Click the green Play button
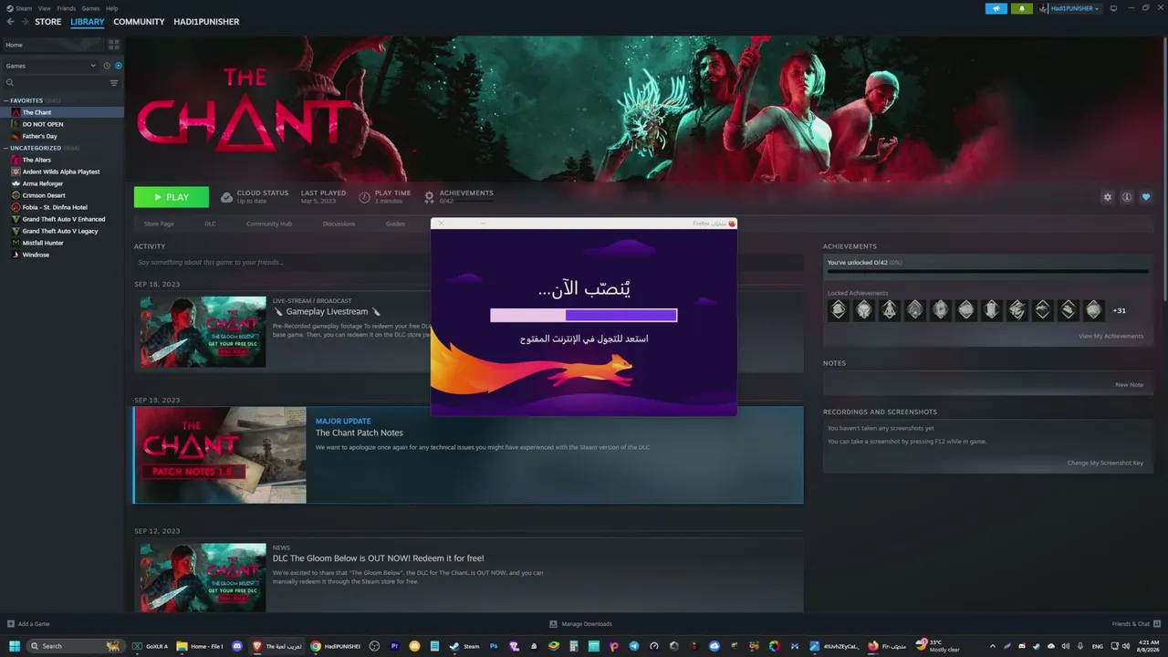 coord(172,197)
